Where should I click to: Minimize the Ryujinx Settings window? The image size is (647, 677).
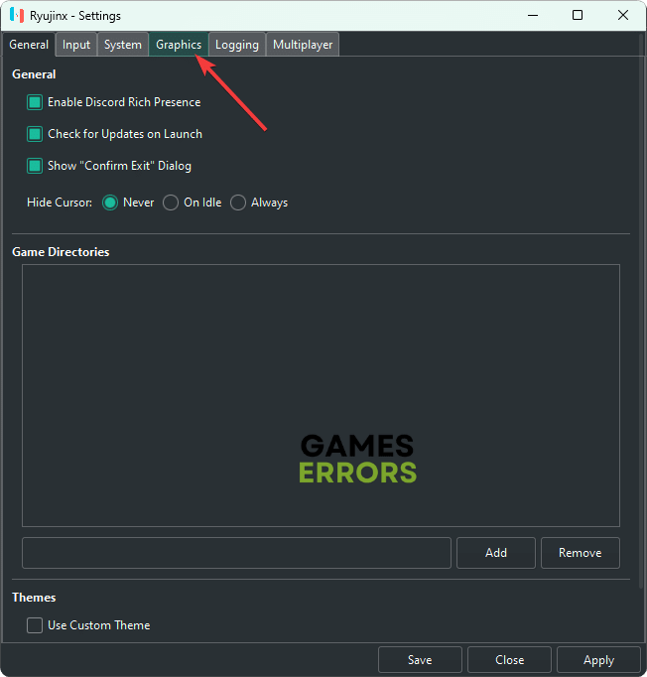533,16
